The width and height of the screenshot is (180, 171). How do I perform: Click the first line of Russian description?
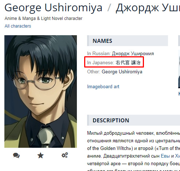pos(133,133)
